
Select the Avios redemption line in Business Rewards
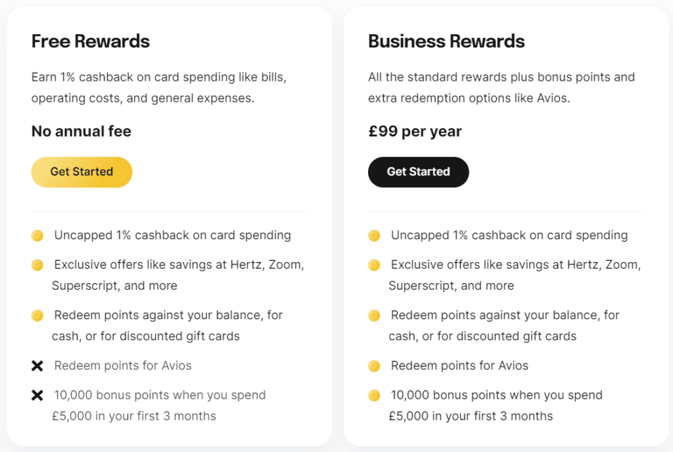(459, 366)
